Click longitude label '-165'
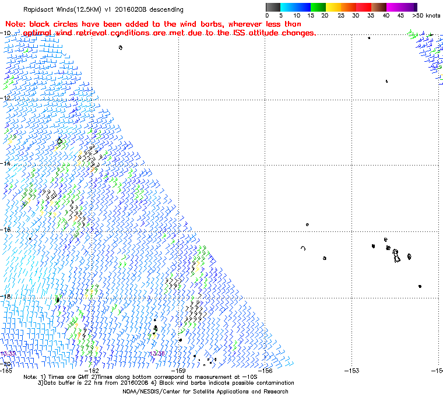 (x=6, y=371)
